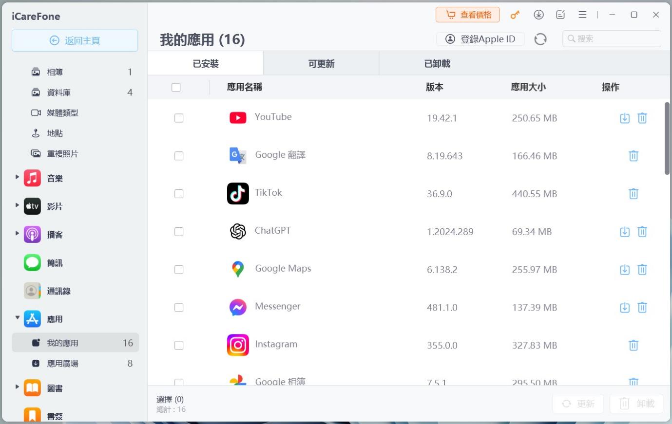This screenshot has height=424, width=672.
Task: Click the Instagram app name
Action: 276,344
